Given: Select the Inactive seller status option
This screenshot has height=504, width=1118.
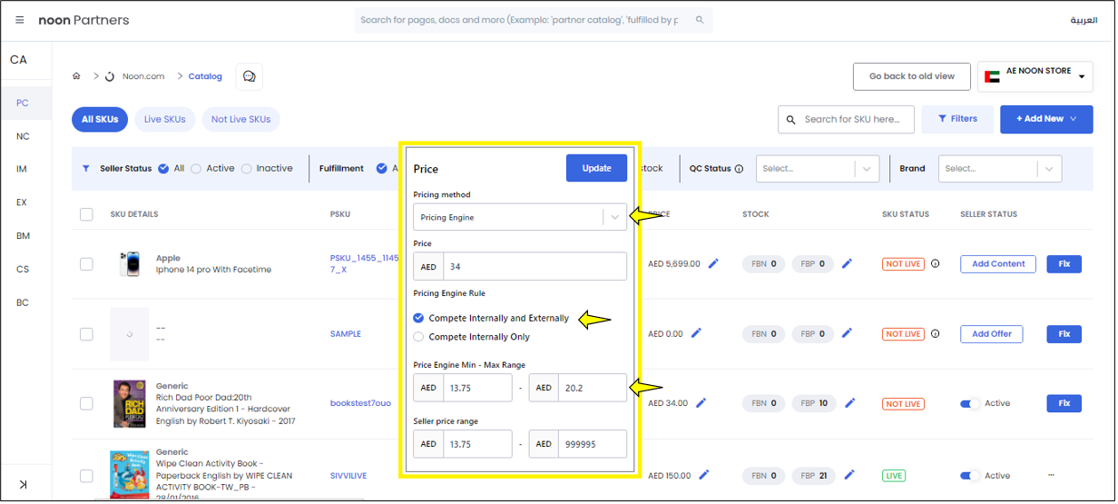Looking at the screenshot, I should click(247, 169).
